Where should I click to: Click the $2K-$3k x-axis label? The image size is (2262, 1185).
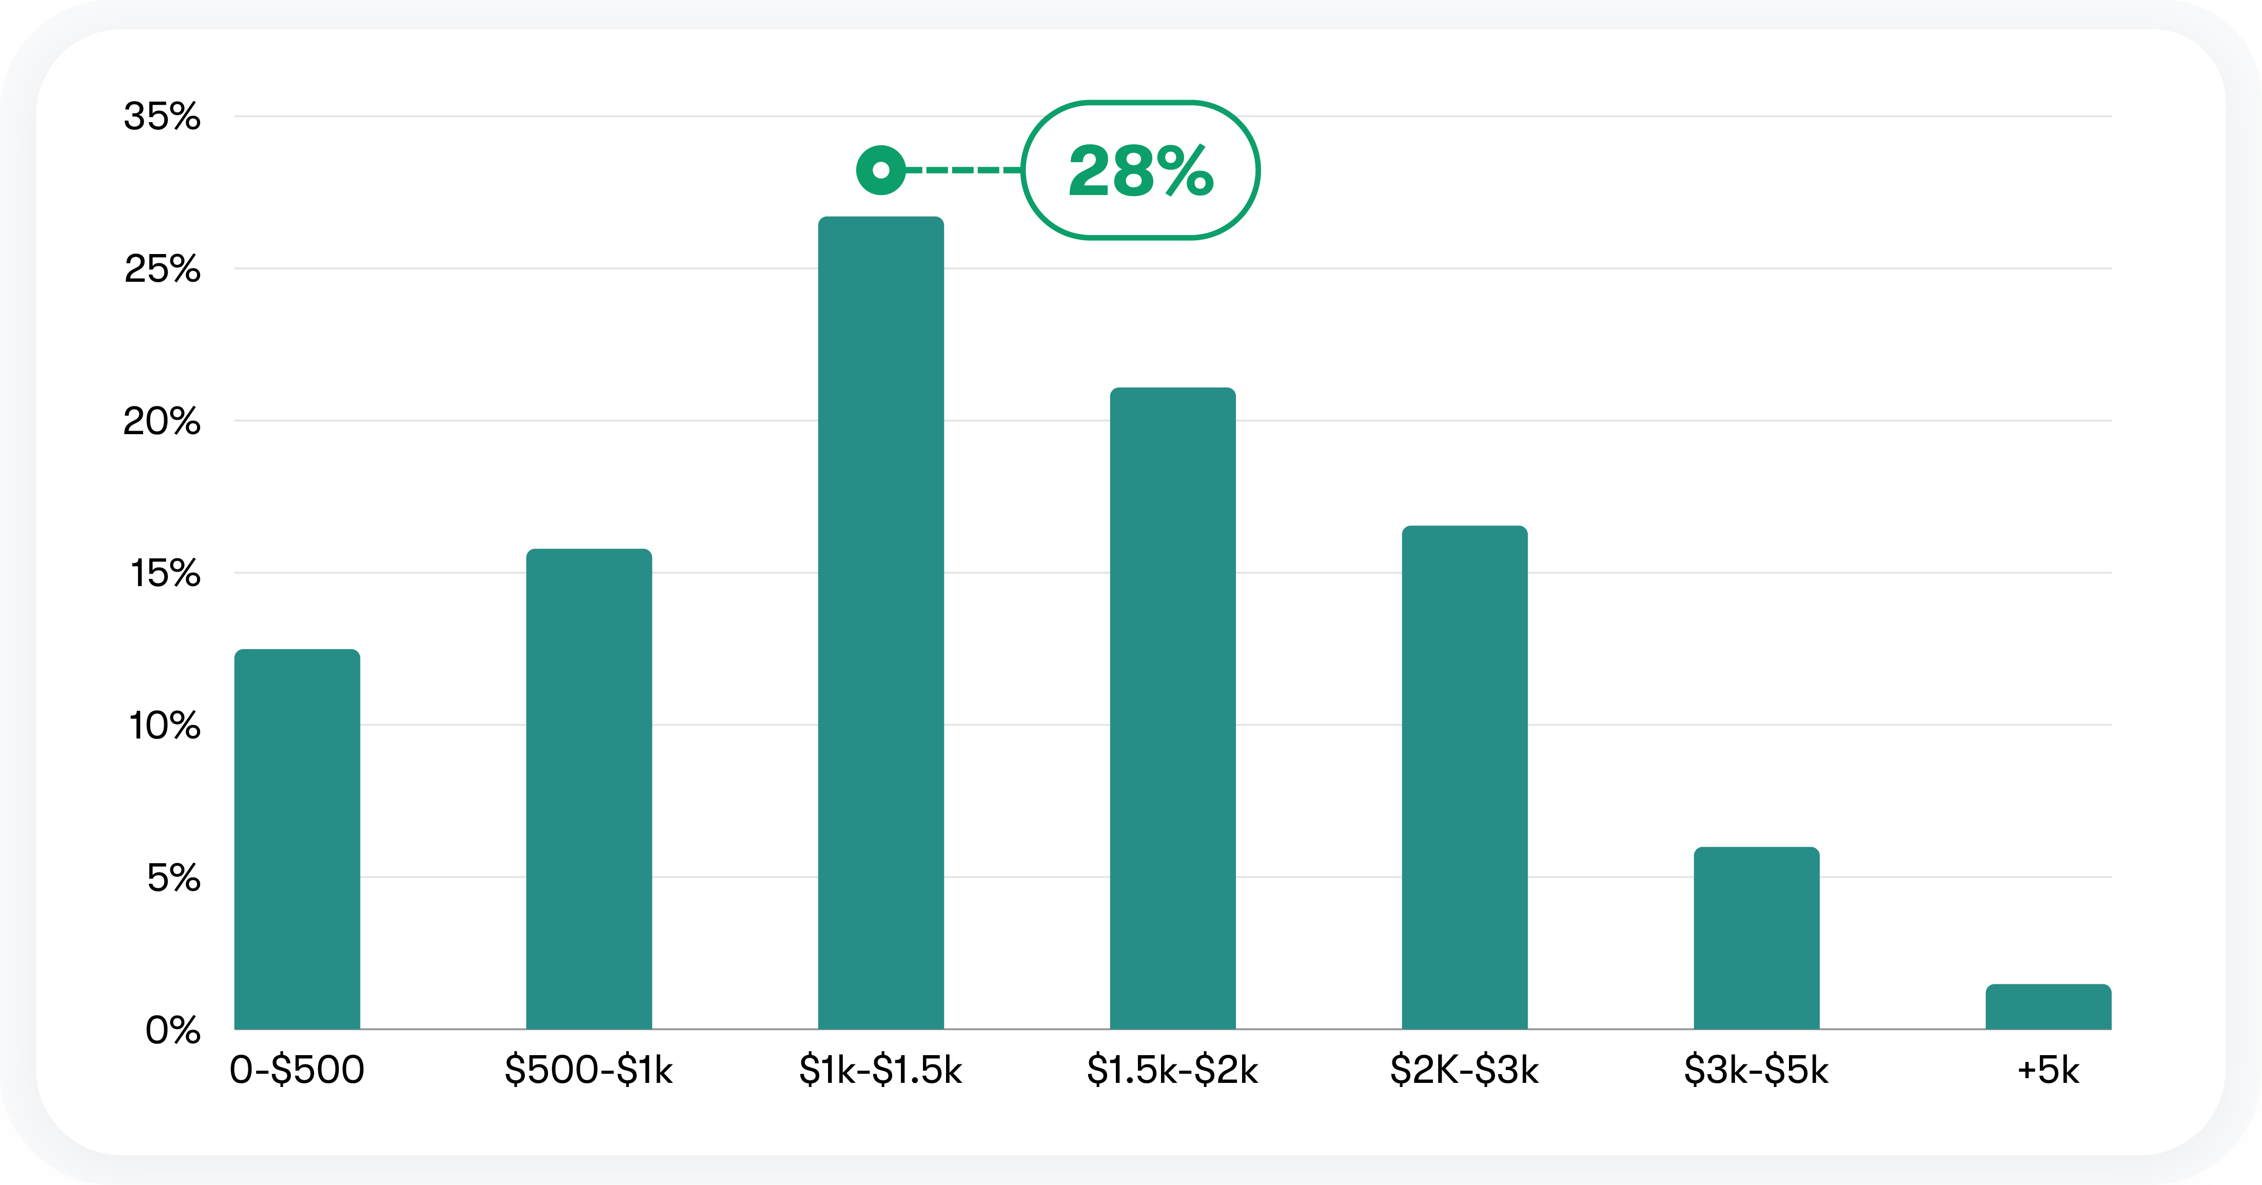(x=1464, y=1070)
